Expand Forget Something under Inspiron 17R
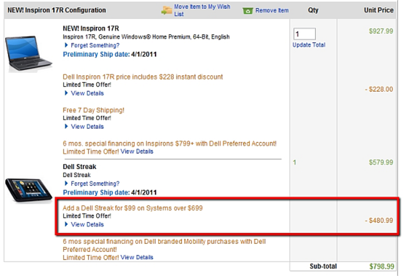The width and height of the screenshot is (404, 276). [x=95, y=45]
